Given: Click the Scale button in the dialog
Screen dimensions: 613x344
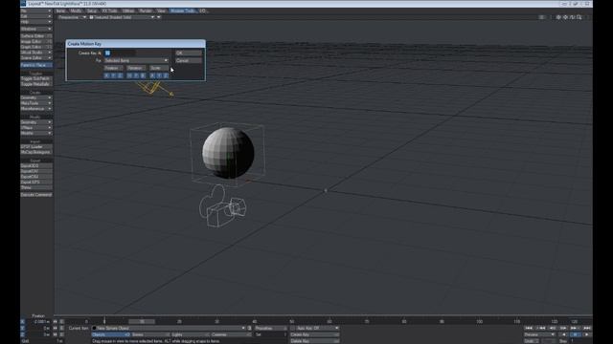Looking at the screenshot, I should [x=159, y=68].
